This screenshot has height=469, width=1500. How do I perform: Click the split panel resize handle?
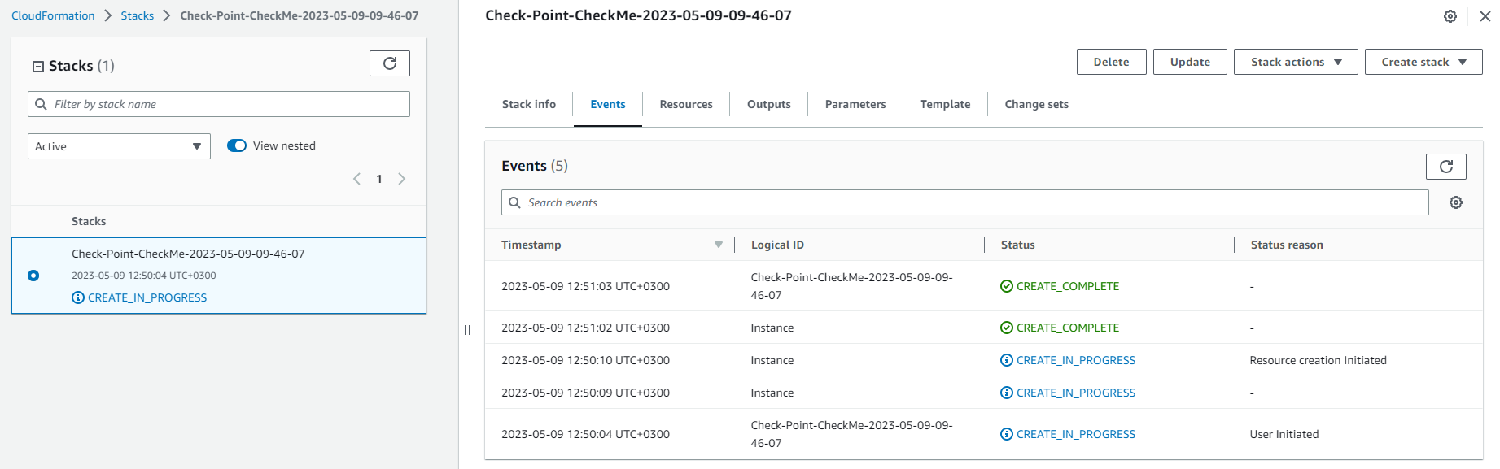point(467,330)
